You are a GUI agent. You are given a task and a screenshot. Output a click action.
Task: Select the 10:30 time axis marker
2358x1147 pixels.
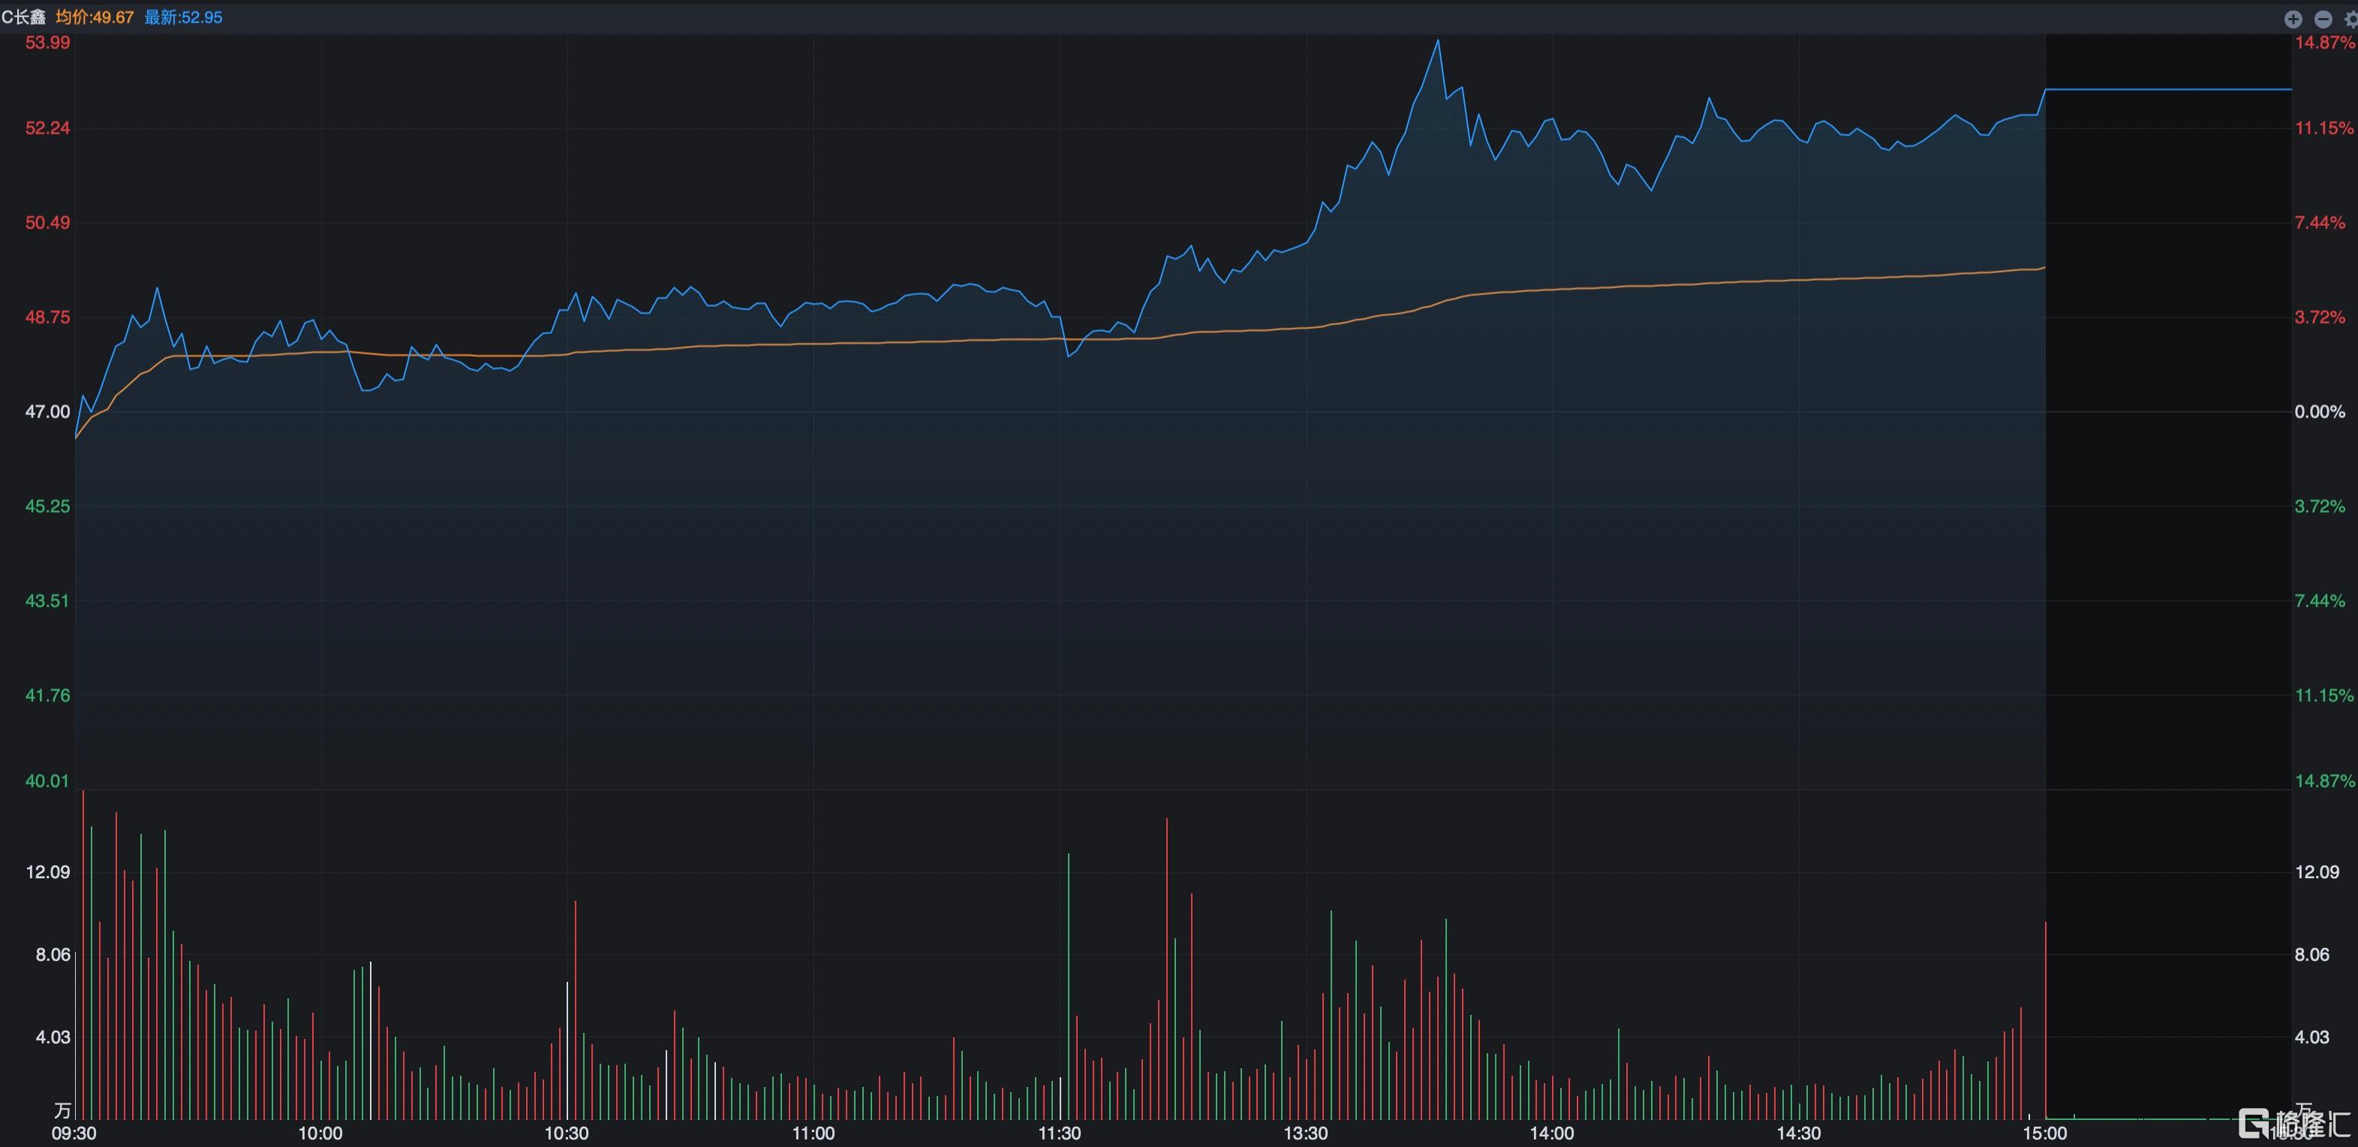pos(567,1133)
